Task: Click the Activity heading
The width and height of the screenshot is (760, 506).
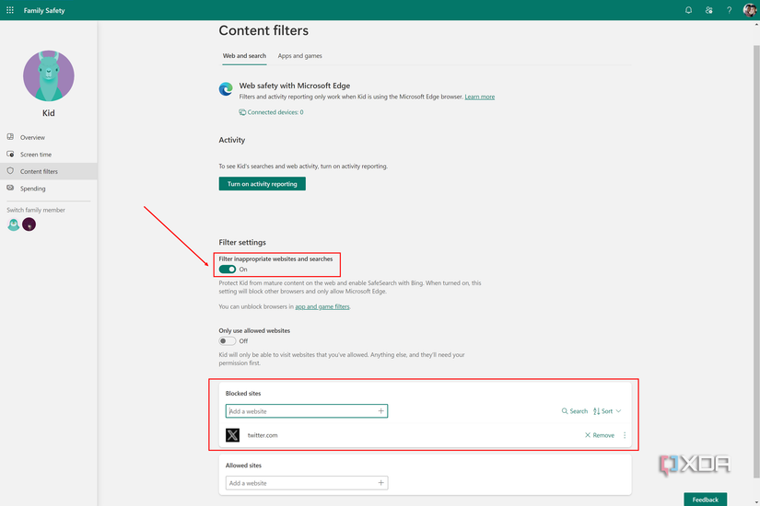Action: point(231,140)
